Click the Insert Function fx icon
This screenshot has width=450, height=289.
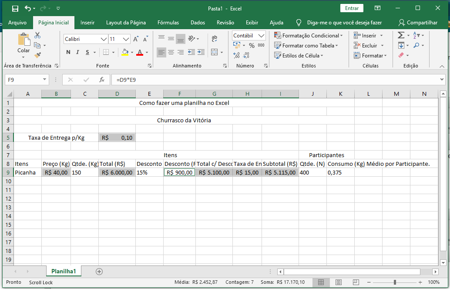[x=102, y=80]
